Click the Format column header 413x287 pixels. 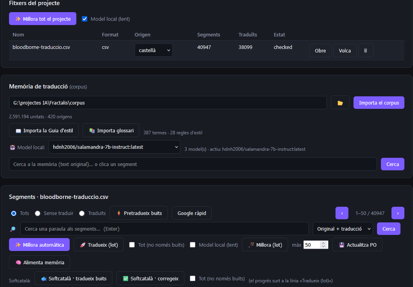pos(110,34)
